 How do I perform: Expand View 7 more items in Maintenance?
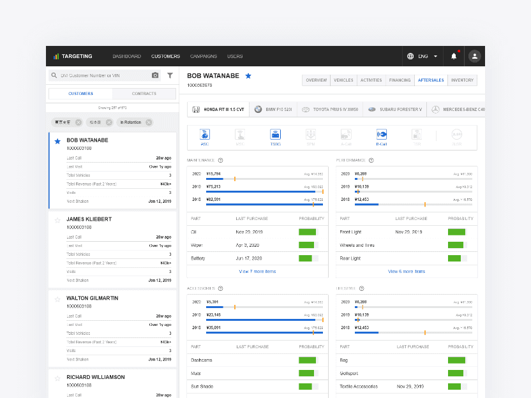coord(257,272)
